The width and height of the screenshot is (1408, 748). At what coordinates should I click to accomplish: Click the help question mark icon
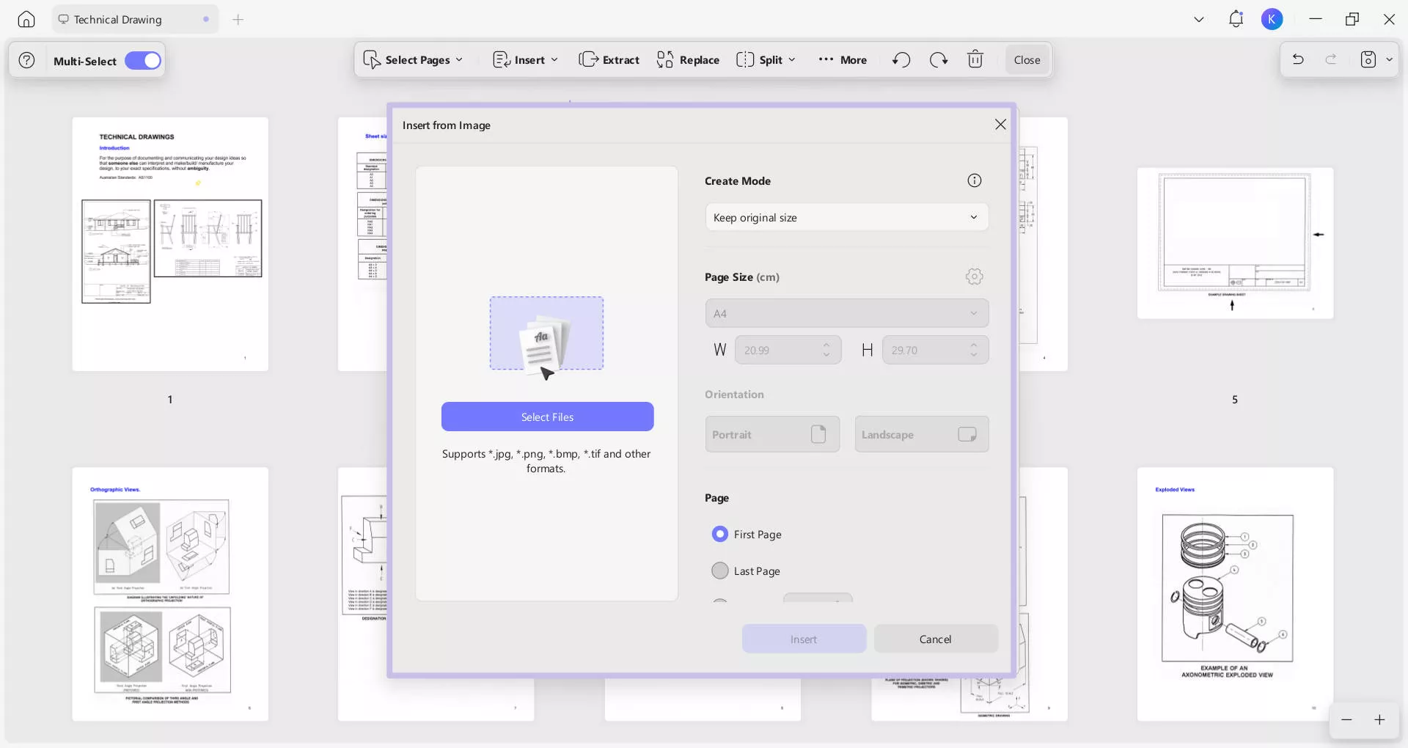click(x=27, y=60)
